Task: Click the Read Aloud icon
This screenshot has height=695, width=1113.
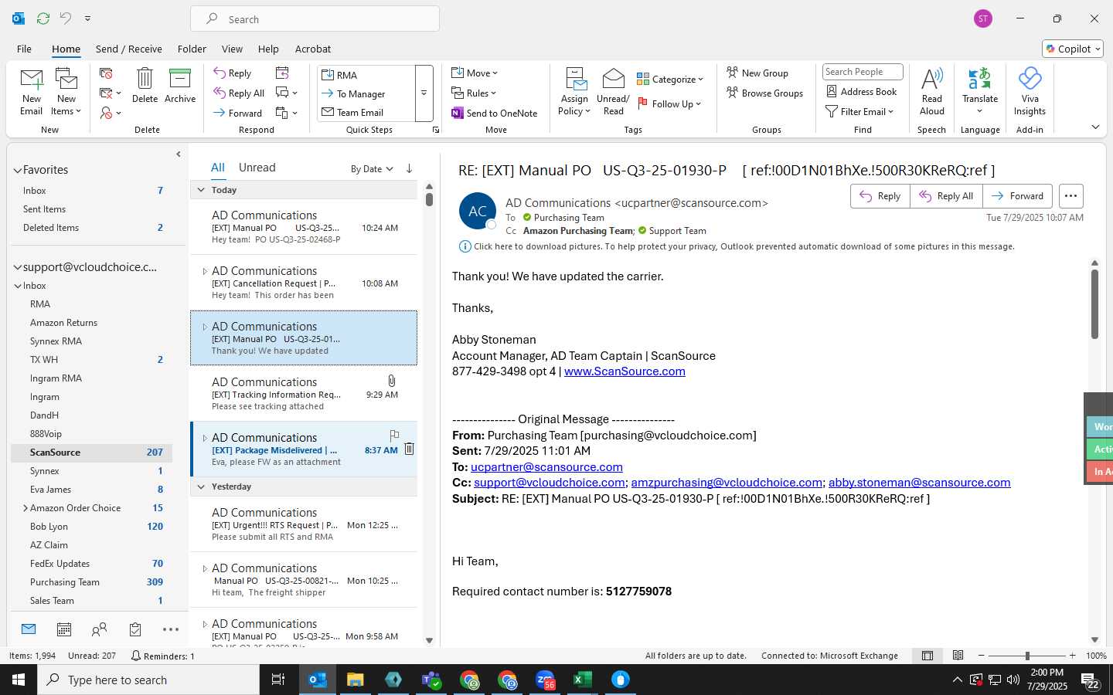Action: (932, 91)
